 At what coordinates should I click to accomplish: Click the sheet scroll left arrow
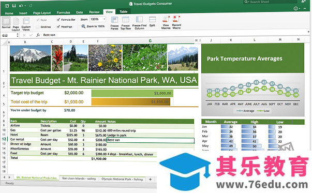click(4, 177)
